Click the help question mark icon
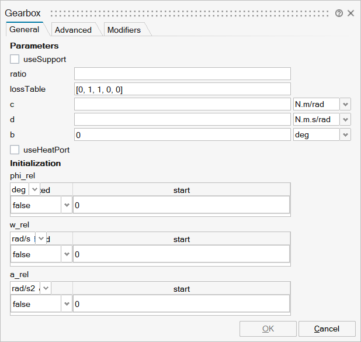The height and width of the screenshot is (342, 361). click(339, 13)
